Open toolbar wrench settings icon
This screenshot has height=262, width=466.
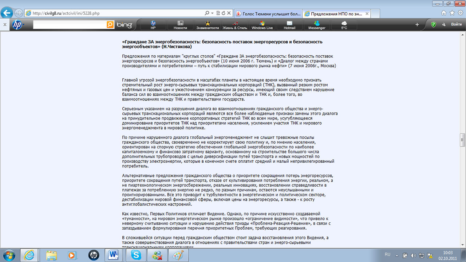444,24
